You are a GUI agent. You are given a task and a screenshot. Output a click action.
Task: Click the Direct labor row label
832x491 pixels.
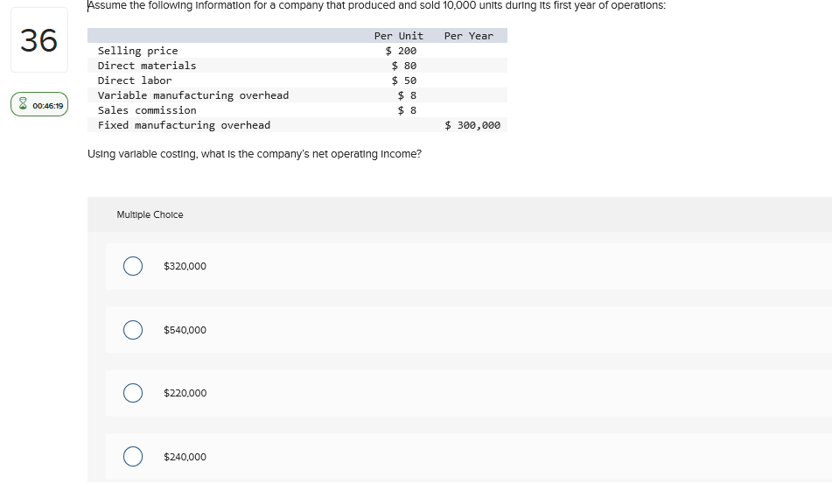click(135, 81)
